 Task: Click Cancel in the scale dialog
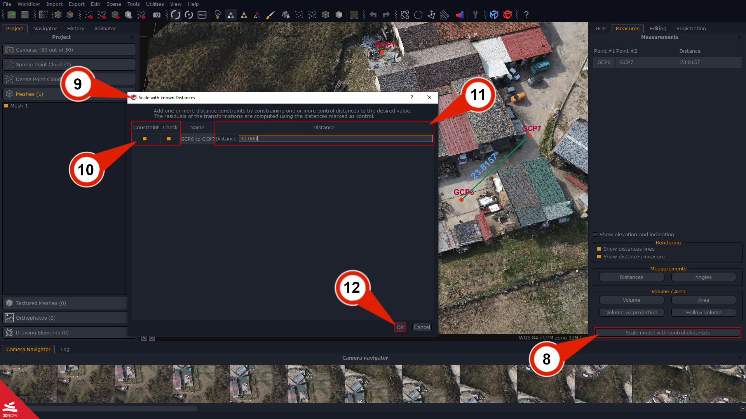pos(422,327)
